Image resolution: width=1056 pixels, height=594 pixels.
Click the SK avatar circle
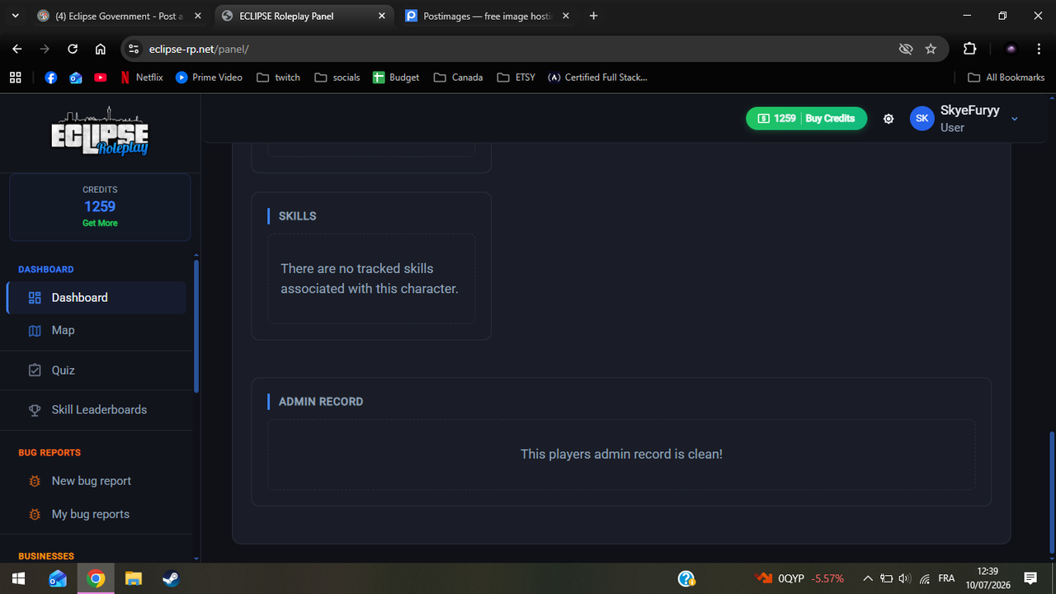point(922,119)
